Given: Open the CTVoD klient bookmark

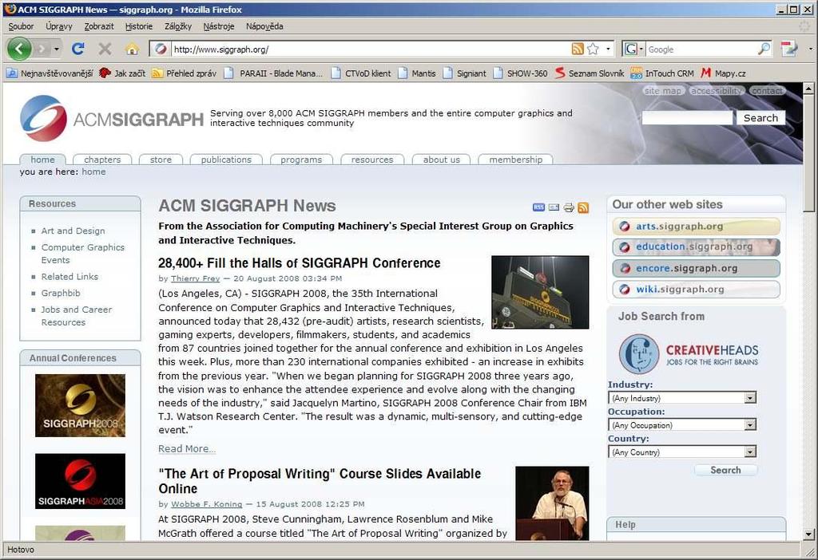Looking at the screenshot, I should (x=361, y=73).
